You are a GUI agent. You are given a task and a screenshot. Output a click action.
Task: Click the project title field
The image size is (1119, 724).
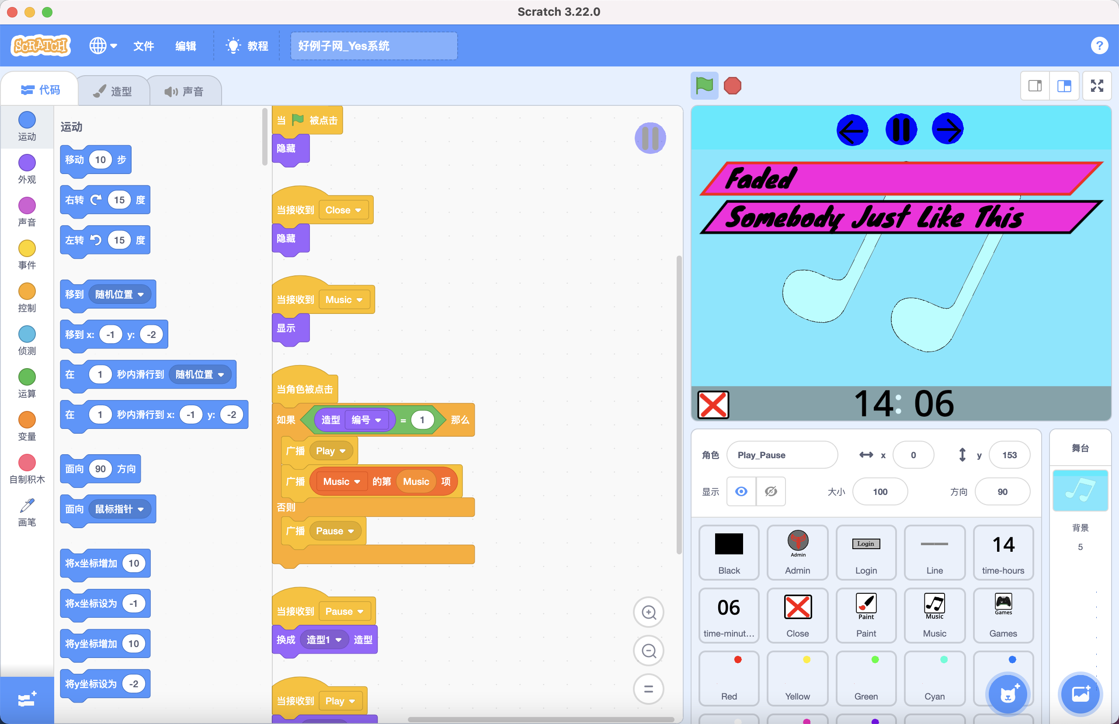374,45
